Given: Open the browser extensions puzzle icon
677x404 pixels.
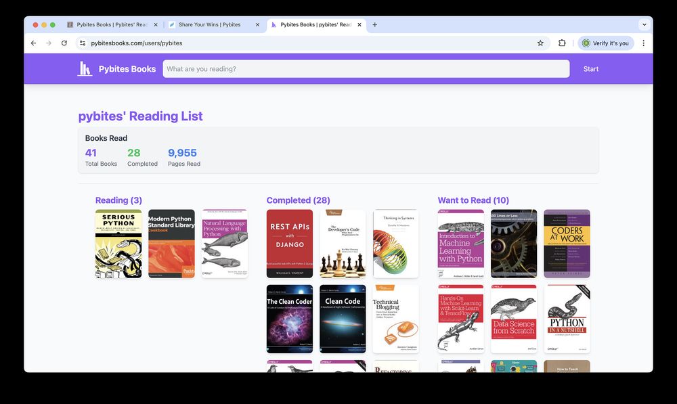Looking at the screenshot, I should 562,43.
